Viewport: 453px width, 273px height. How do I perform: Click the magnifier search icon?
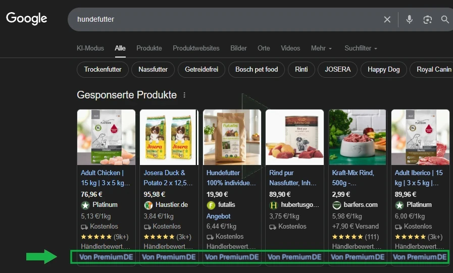pos(445,19)
